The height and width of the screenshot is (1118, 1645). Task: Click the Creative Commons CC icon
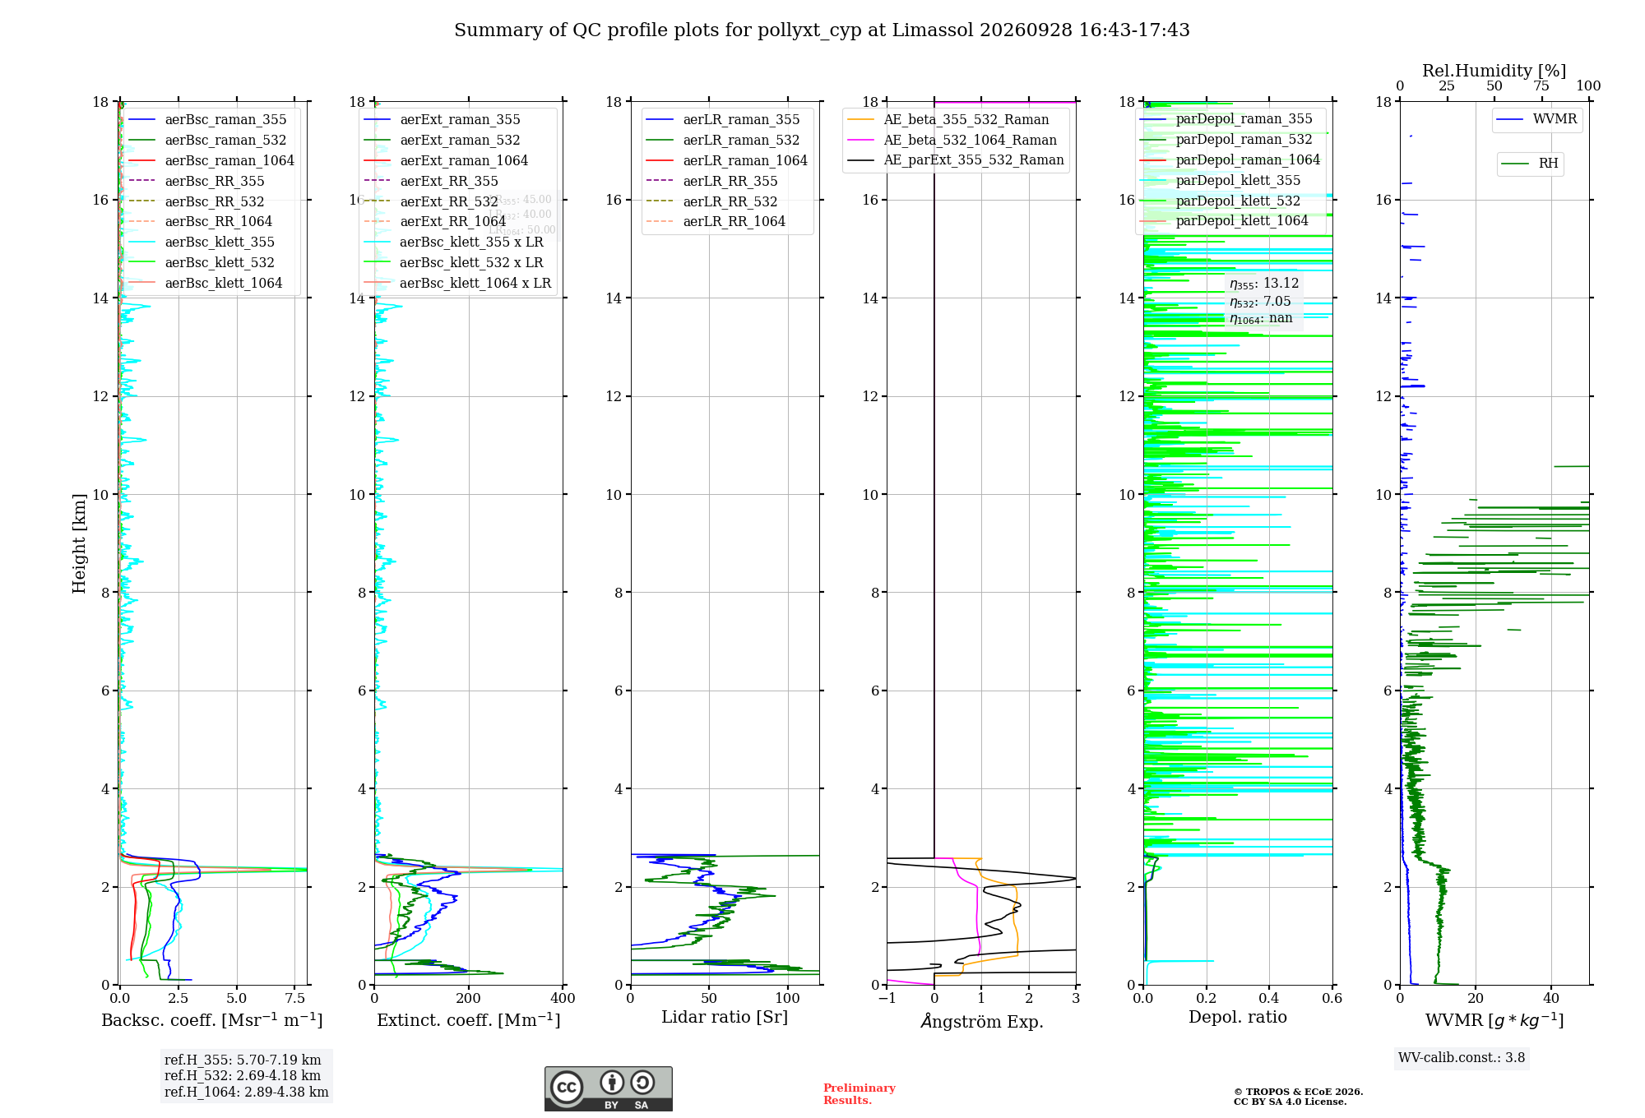[567, 1087]
